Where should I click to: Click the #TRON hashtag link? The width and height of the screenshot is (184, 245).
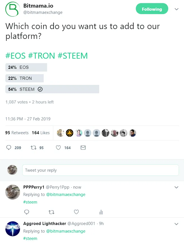tap(41, 56)
